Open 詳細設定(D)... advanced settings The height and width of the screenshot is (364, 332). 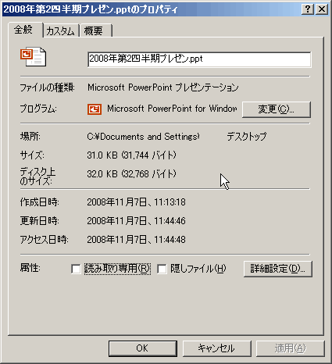(278, 269)
